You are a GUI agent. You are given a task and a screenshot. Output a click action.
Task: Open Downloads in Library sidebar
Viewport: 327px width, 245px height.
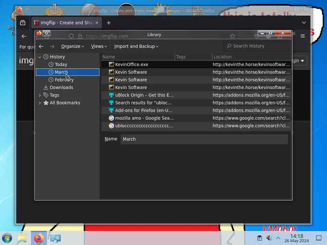[x=61, y=87]
